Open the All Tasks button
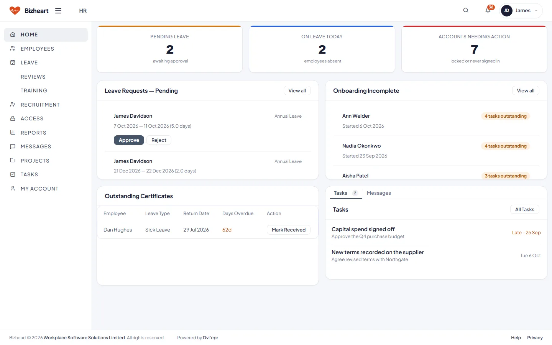 [525, 210]
